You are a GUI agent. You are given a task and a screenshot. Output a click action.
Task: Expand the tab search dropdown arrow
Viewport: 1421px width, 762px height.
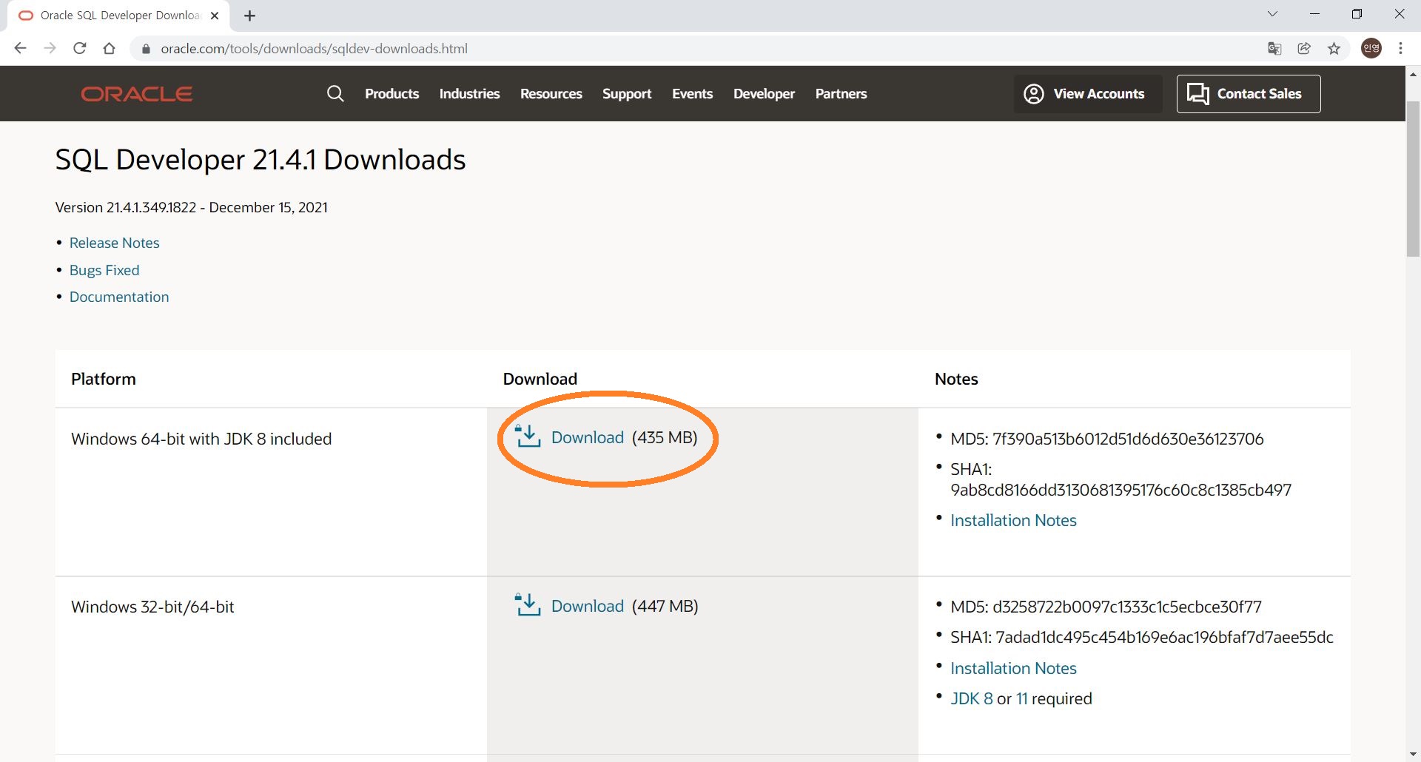click(1272, 14)
